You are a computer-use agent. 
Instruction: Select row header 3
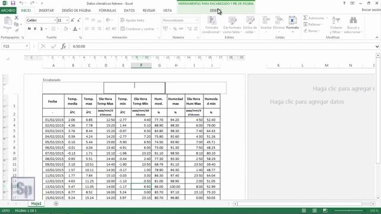pos(14,119)
